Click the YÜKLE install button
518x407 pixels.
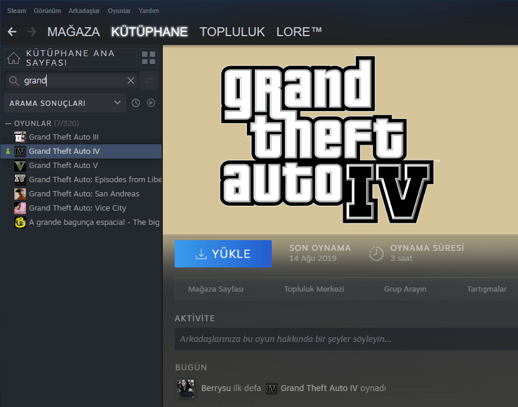click(x=223, y=253)
